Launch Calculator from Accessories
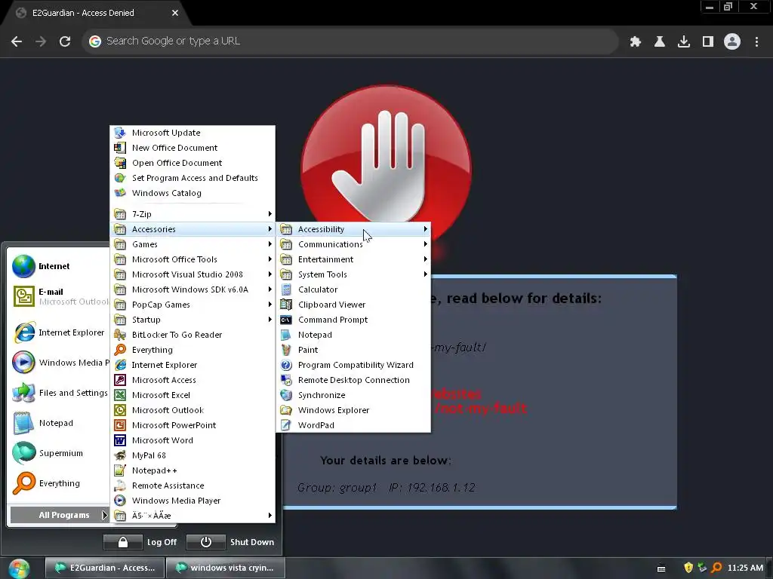773x579 pixels. click(353, 289)
